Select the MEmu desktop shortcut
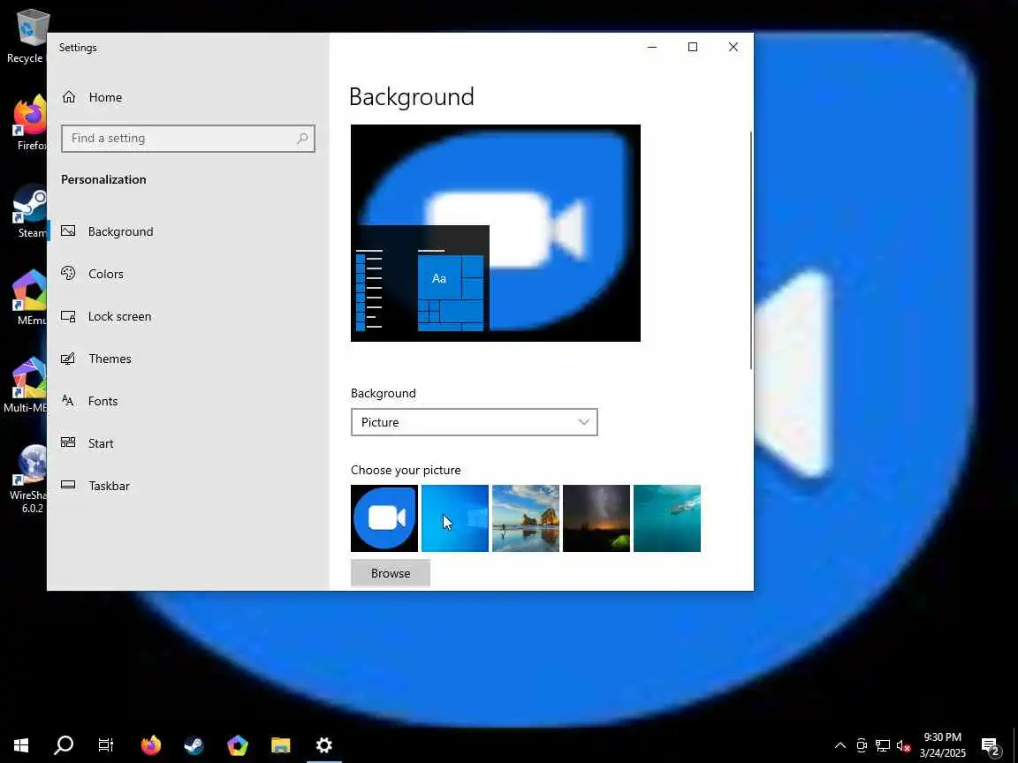1018x763 pixels. (x=28, y=298)
